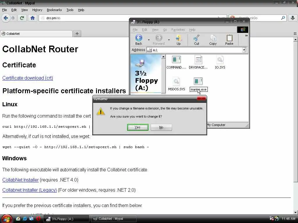Go to the browser home page
The image size is (298, 223).
[33, 18]
